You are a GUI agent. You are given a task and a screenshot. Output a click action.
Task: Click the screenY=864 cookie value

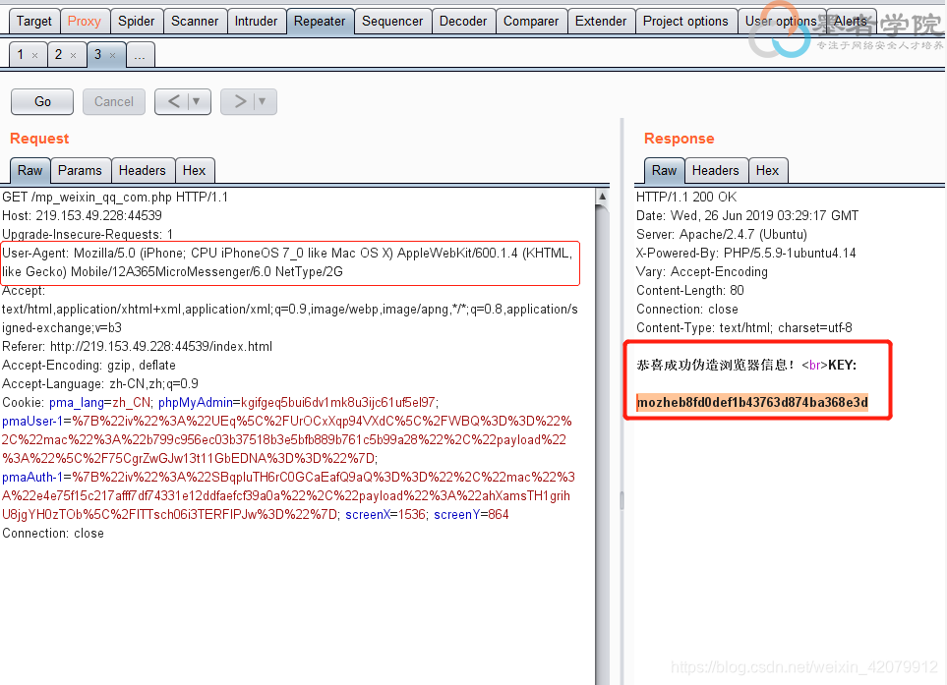(471, 515)
